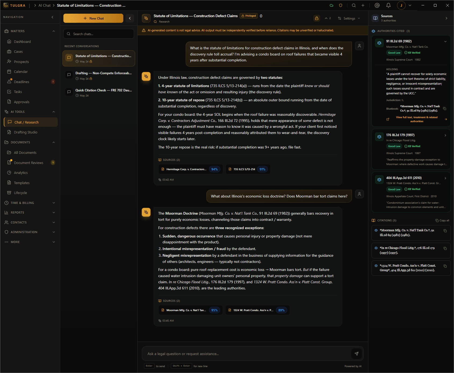This screenshot has height=373, width=454.
Task: Copy Moorman Bluebook citation in authority card
Action: 445,109
